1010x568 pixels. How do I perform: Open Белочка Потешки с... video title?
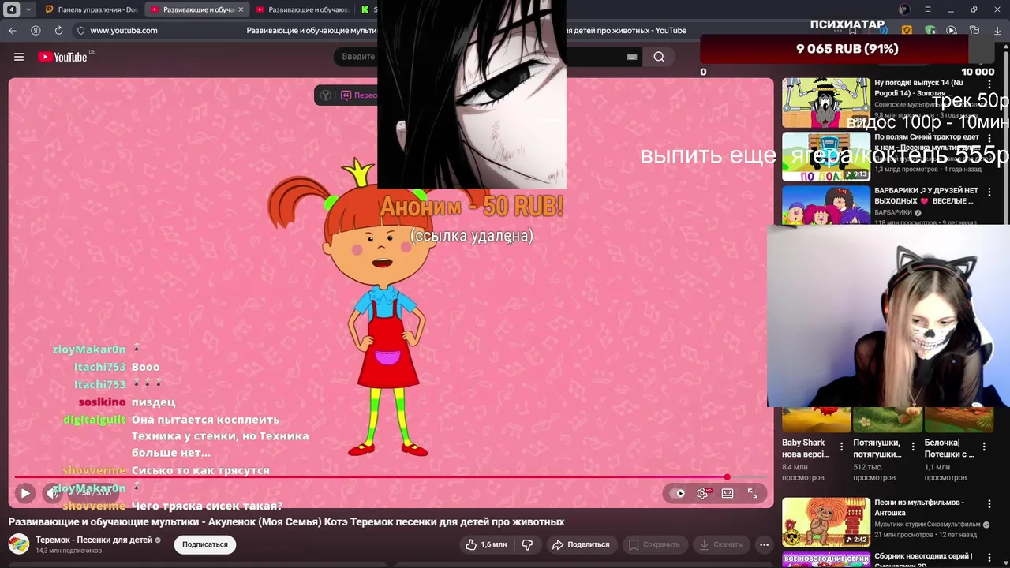coord(949,448)
